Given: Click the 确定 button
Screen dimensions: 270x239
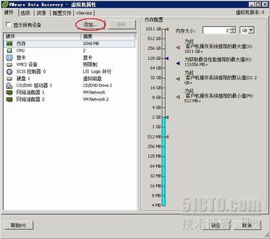Looking at the screenshot, I should coord(216,225).
